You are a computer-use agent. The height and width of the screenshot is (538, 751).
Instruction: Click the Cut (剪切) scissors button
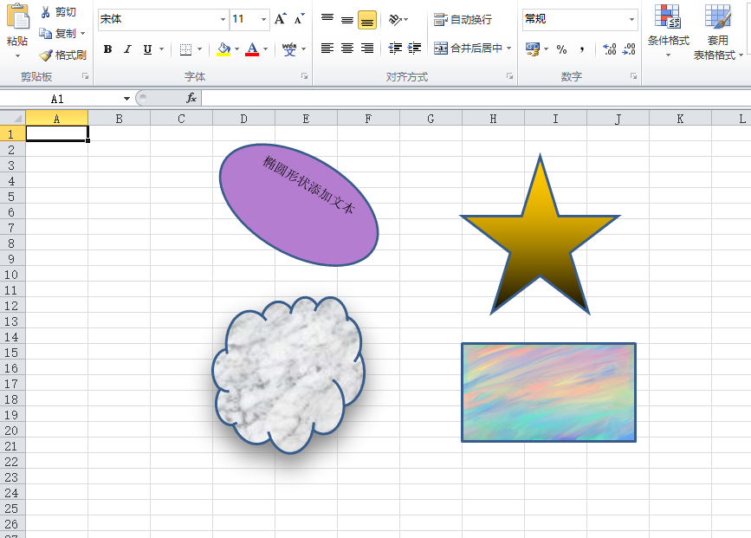tap(58, 12)
